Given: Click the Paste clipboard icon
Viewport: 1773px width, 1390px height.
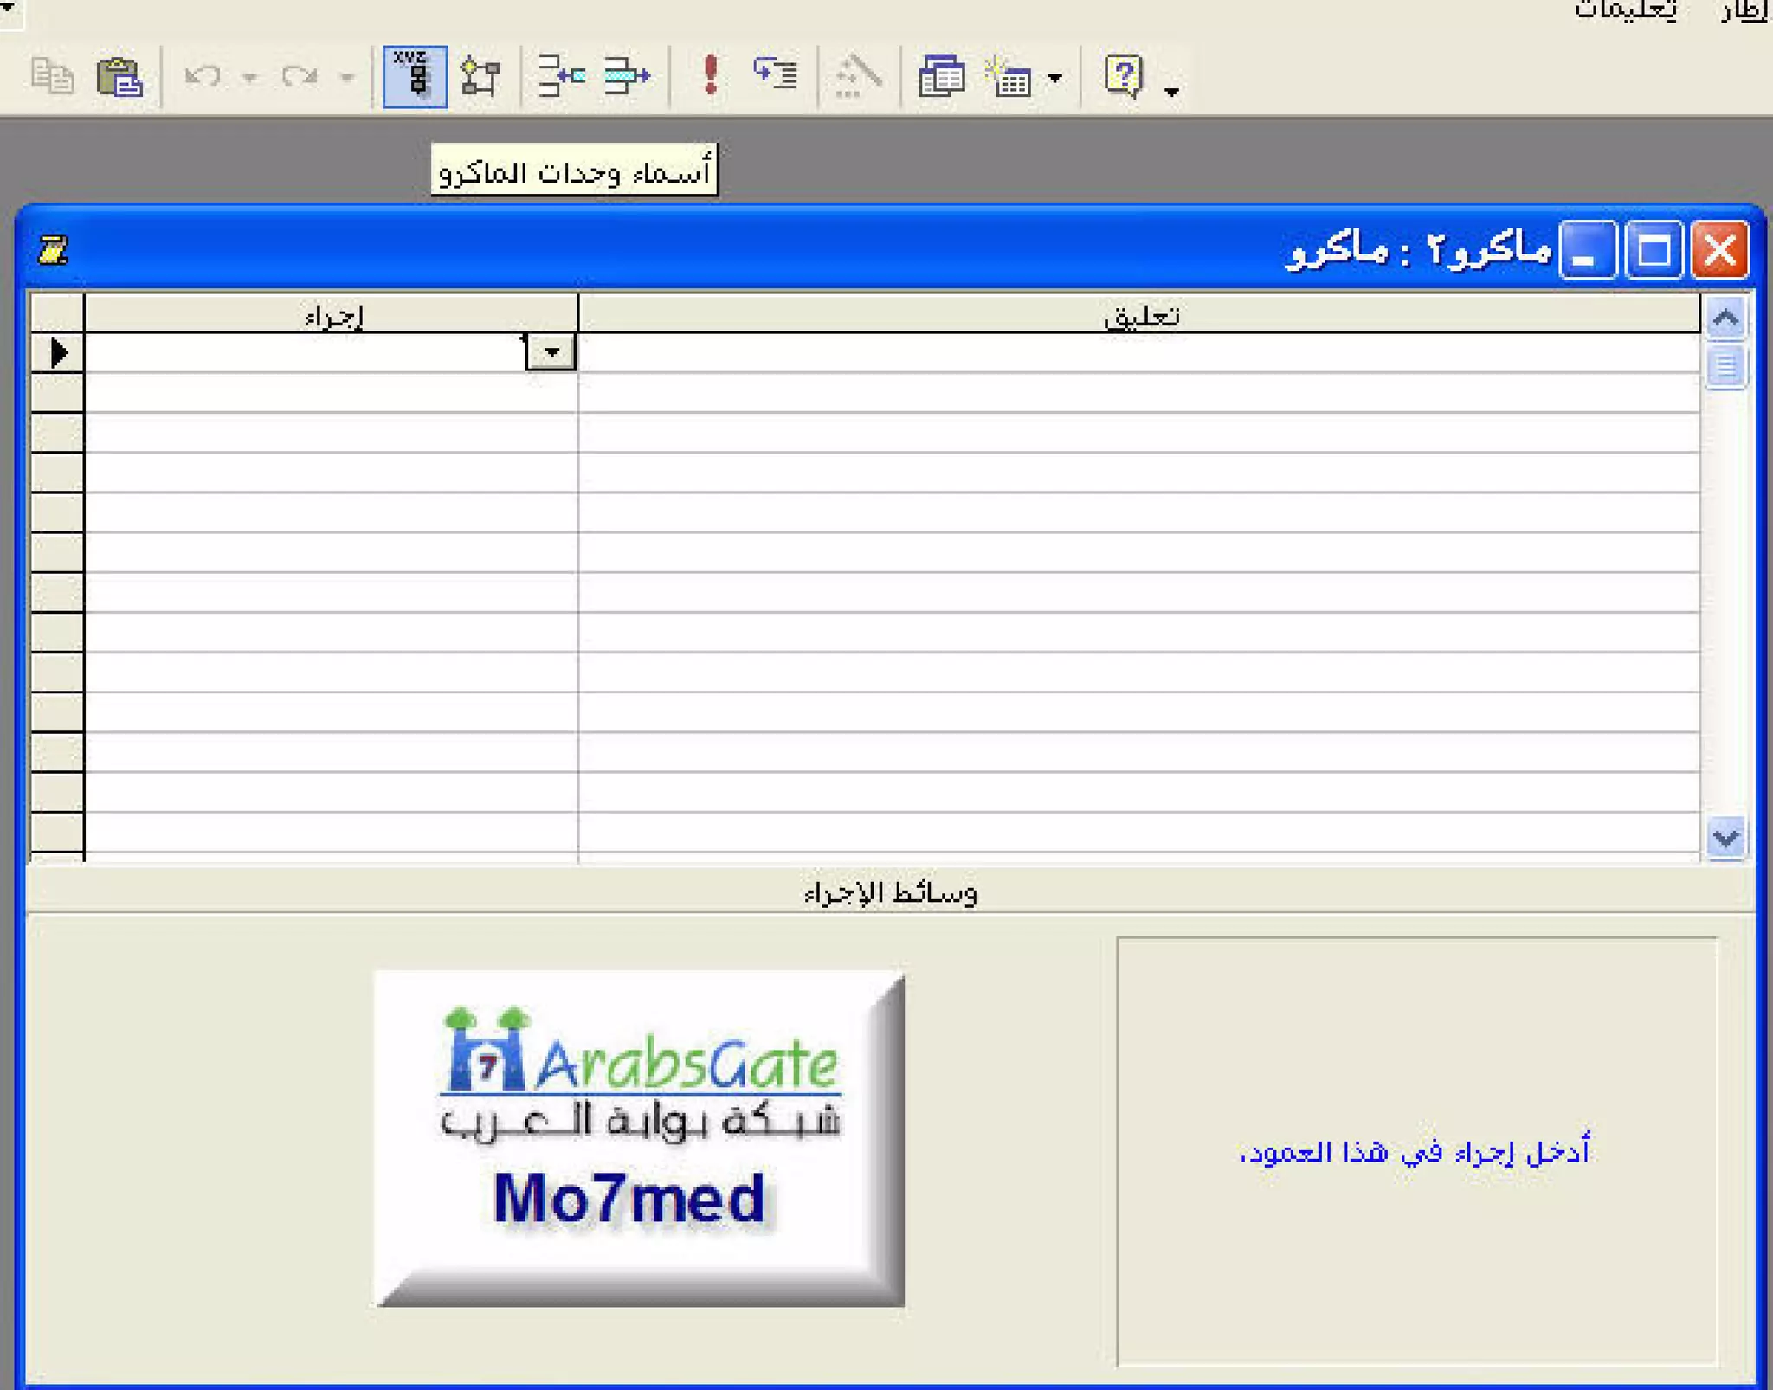Looking at the screenshot, I should pos(119,76).
